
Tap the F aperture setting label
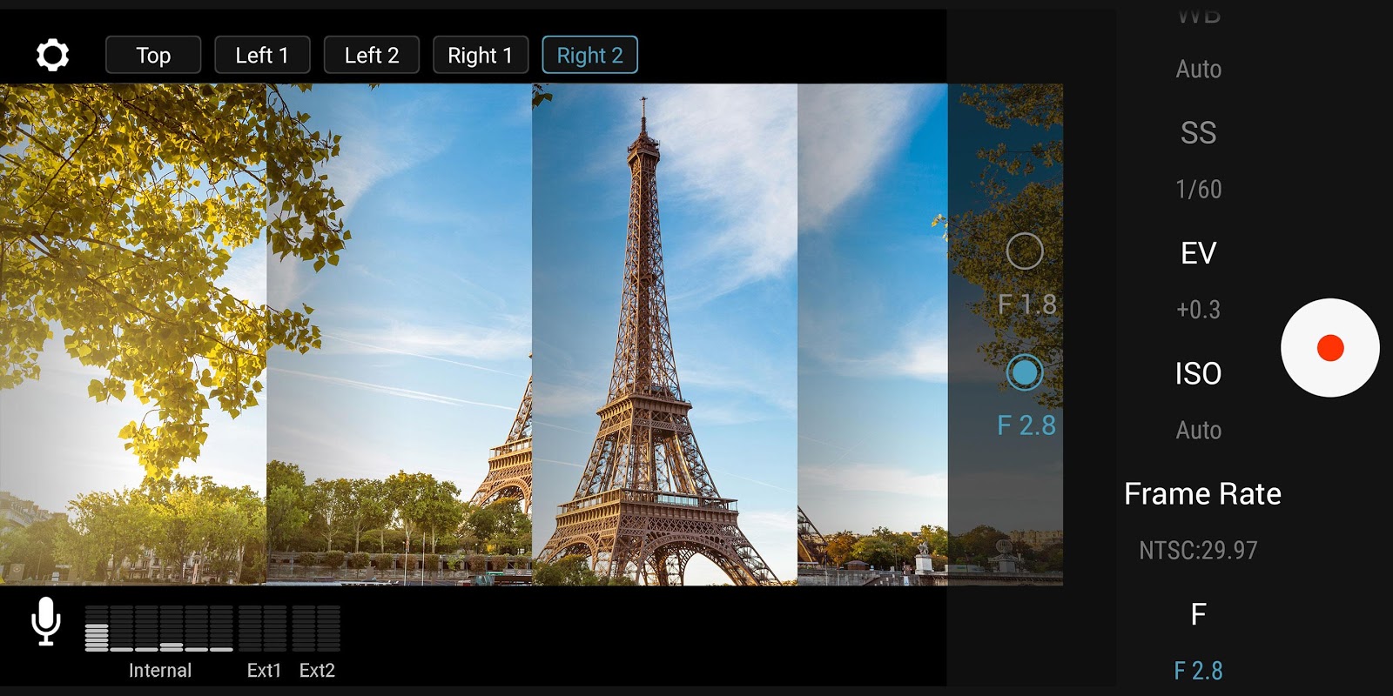tap(1198, 614)
